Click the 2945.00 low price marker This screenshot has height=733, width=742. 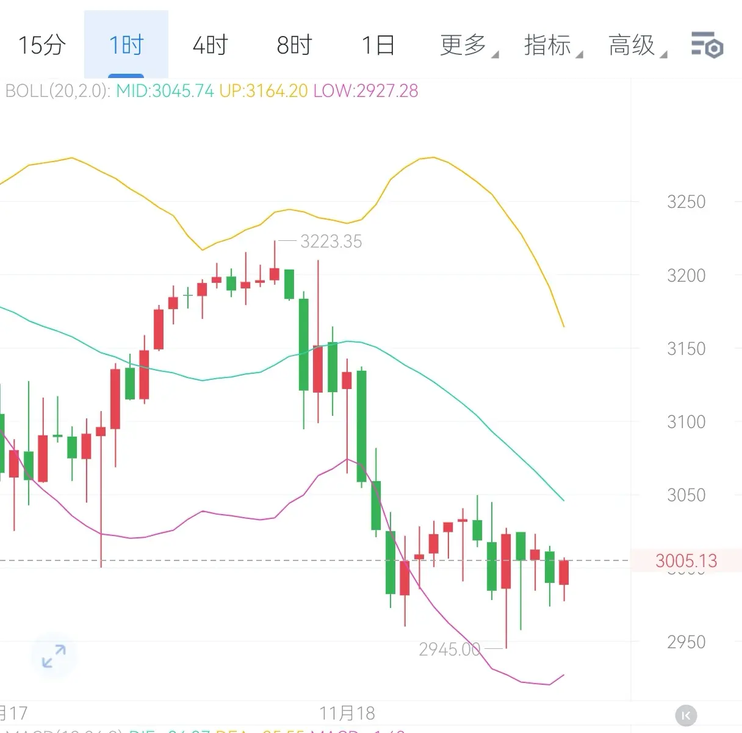point(449,649)
